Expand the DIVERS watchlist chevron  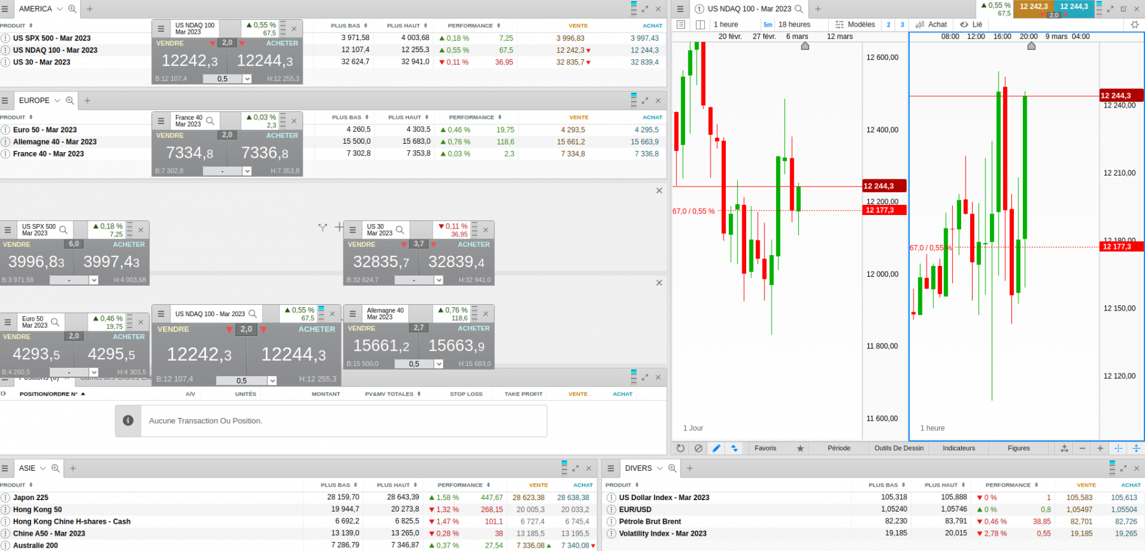point(660,468)
